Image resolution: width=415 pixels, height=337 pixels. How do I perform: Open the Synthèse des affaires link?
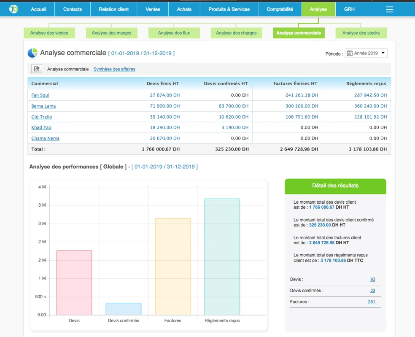click(114, 69)
